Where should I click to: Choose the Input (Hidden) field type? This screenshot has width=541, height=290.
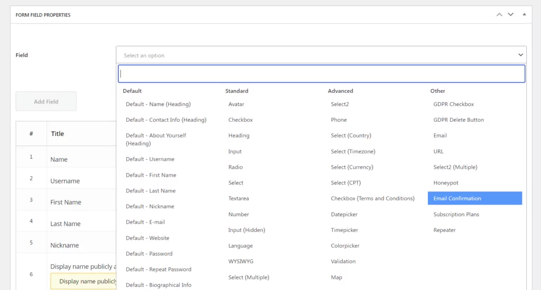click(x=246, y=230)
